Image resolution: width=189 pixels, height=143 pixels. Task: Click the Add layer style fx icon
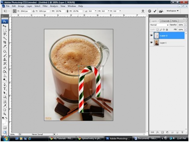click(x=157, y=132)
